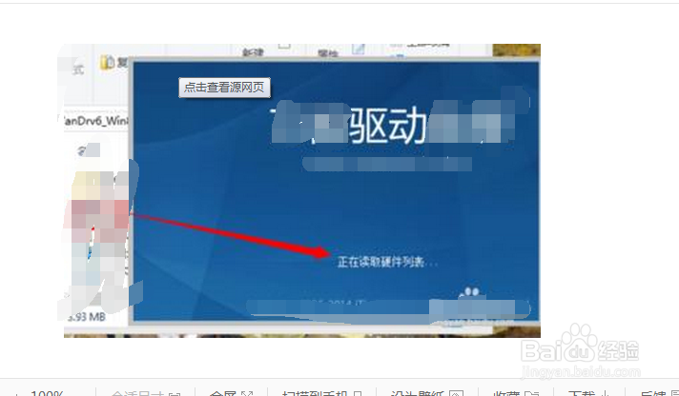Click the 点击查看源网页 button
The image size is (679, 396).
[x=224, y=88]
